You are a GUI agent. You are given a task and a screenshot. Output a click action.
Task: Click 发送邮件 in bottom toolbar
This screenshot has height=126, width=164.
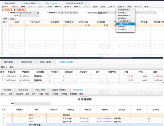point(20,94)
